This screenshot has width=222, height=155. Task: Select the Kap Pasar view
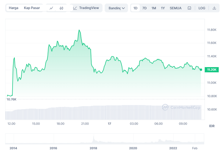[32, 8]
